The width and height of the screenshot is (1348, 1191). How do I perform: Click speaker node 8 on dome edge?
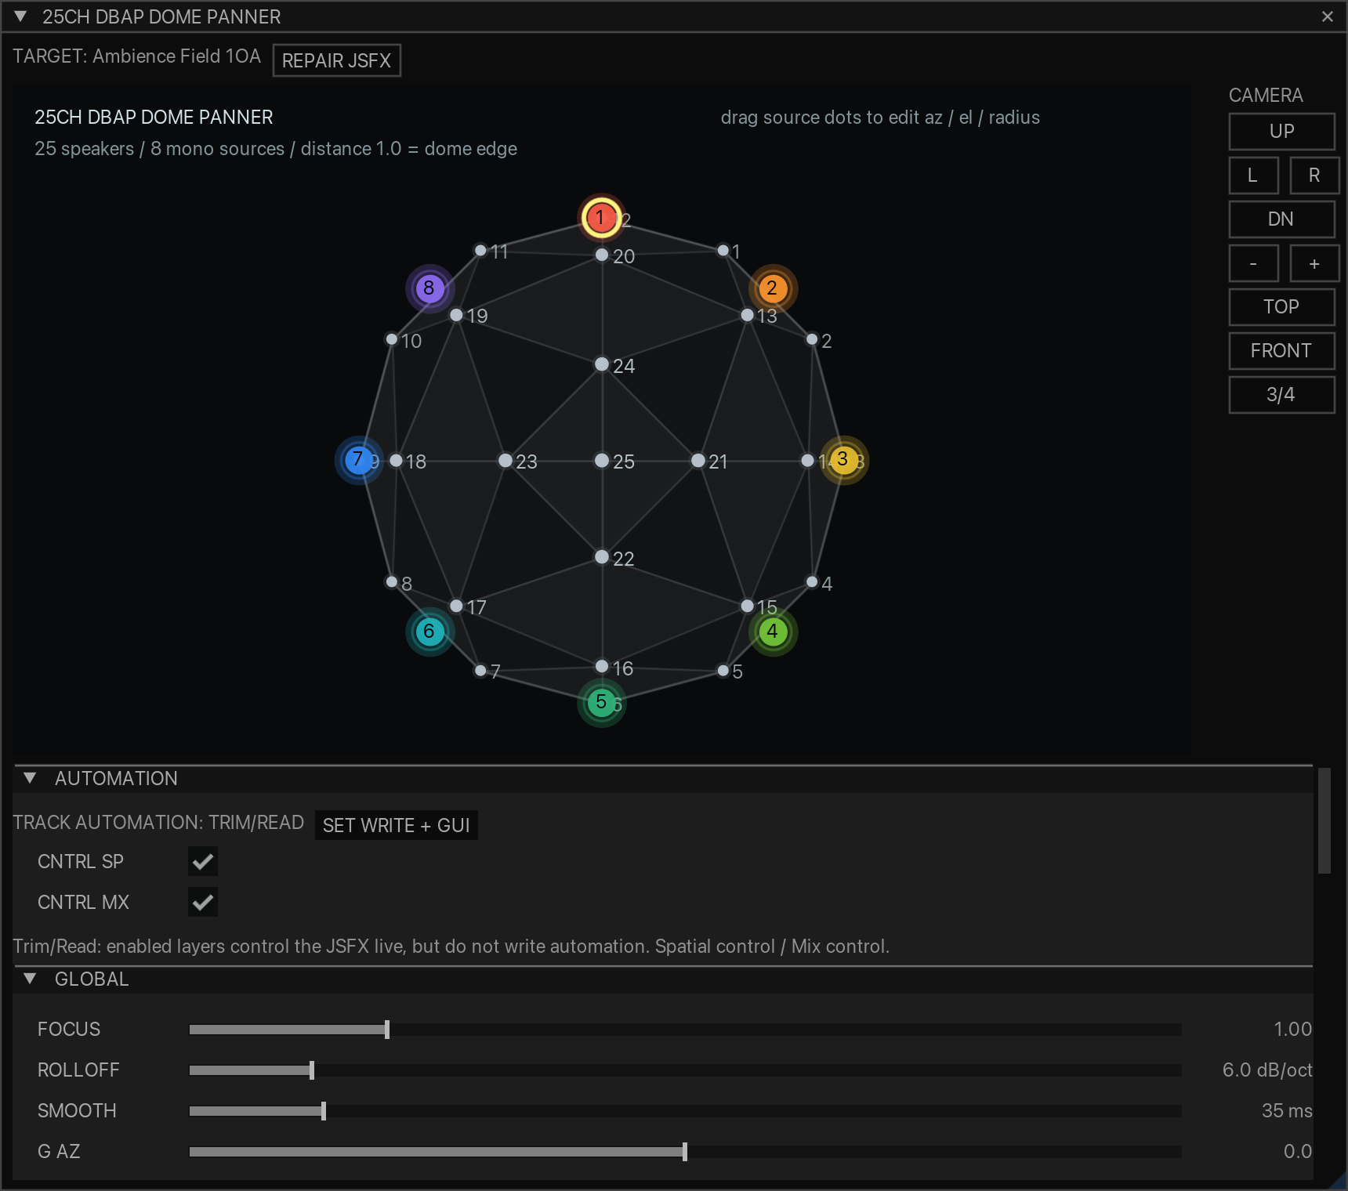pos(392,582)
